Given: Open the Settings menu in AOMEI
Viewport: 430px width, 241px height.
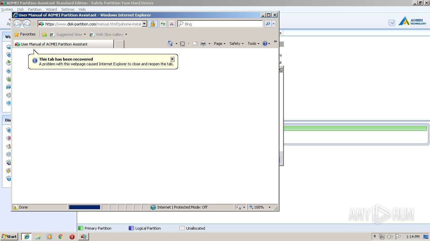Looking at the screenshot, I should [x=68, y=9].
